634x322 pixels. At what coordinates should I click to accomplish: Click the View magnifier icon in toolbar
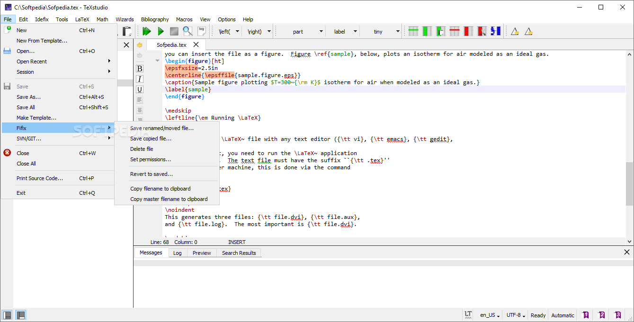[x=188, y=31]
